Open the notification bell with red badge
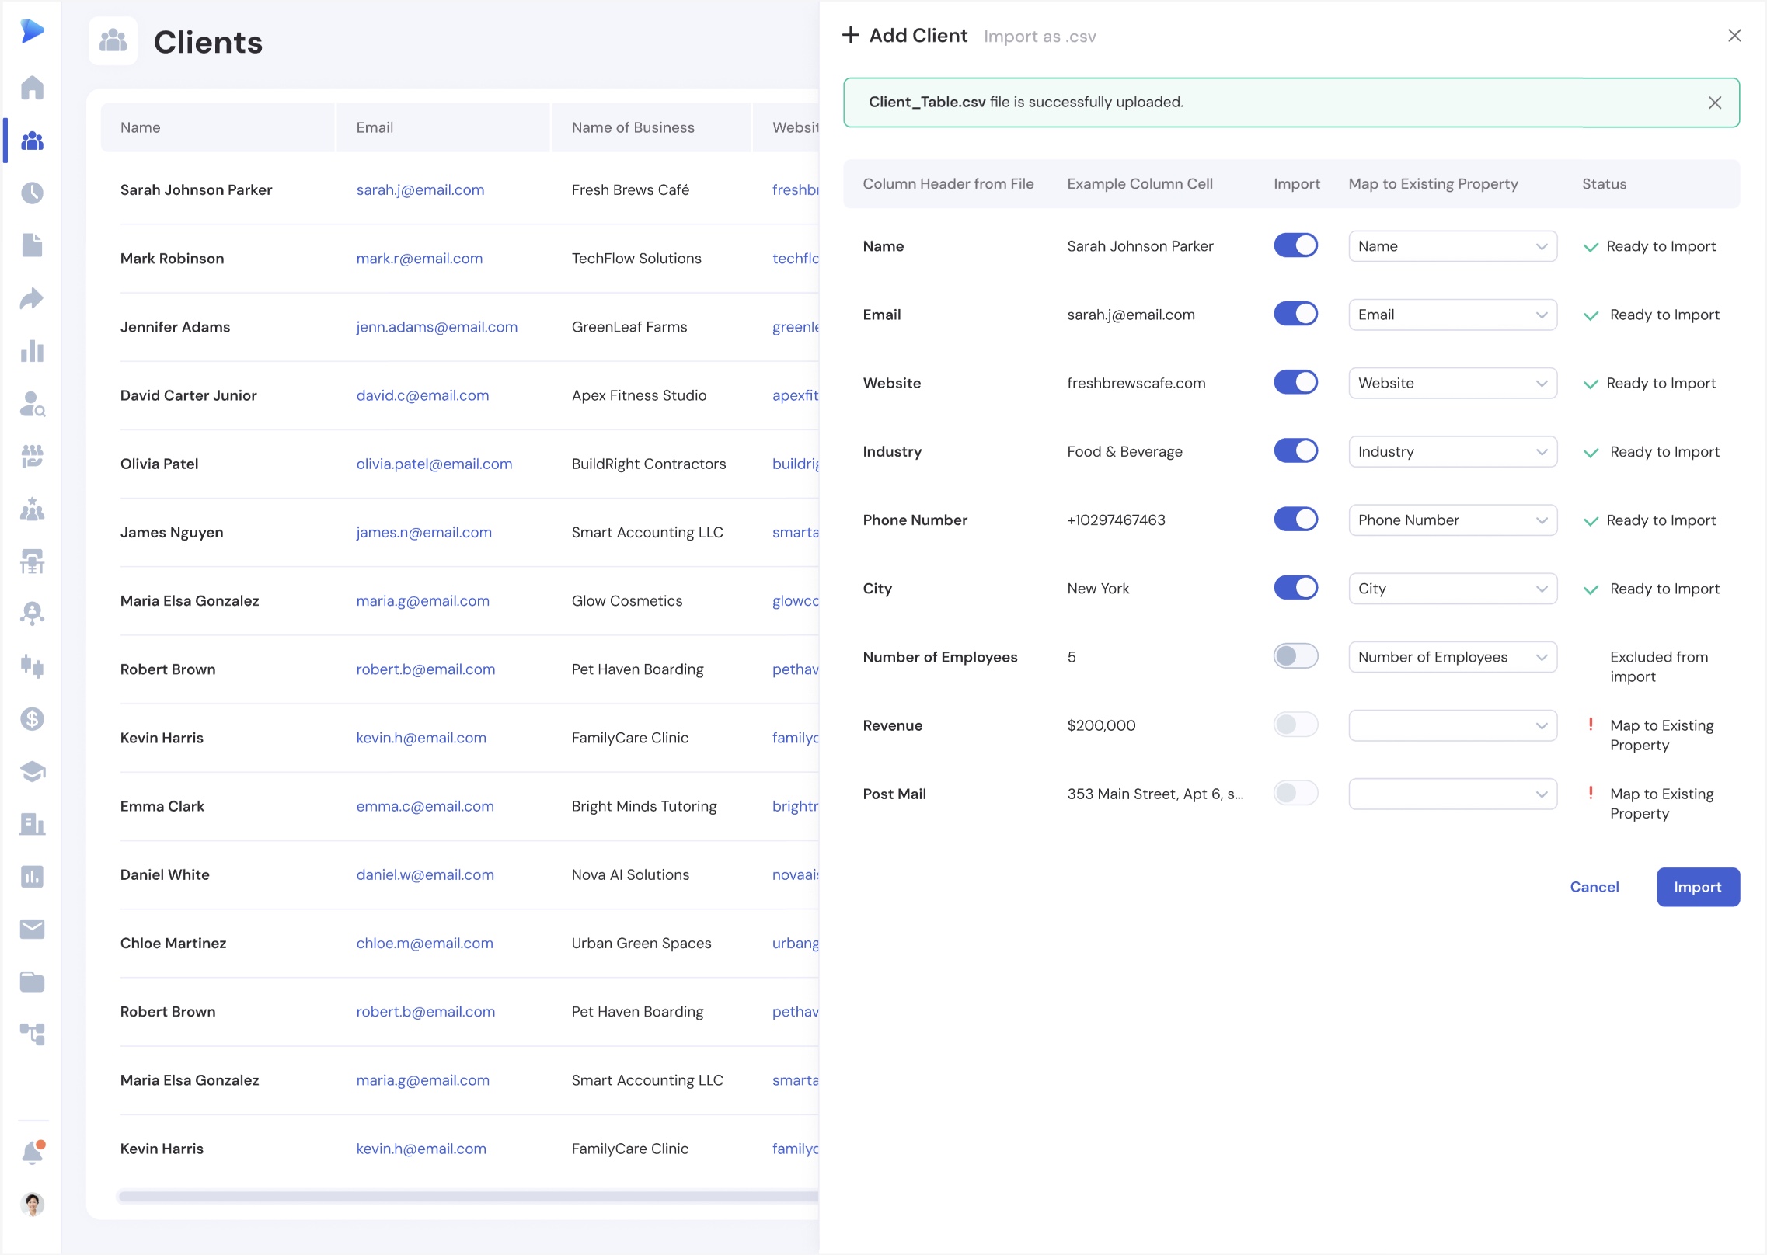 coord(32,1152)
